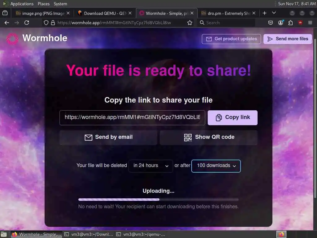317x238 pixels.
Task: Close the dro.pm tab
Action: (x=254, y=13)
